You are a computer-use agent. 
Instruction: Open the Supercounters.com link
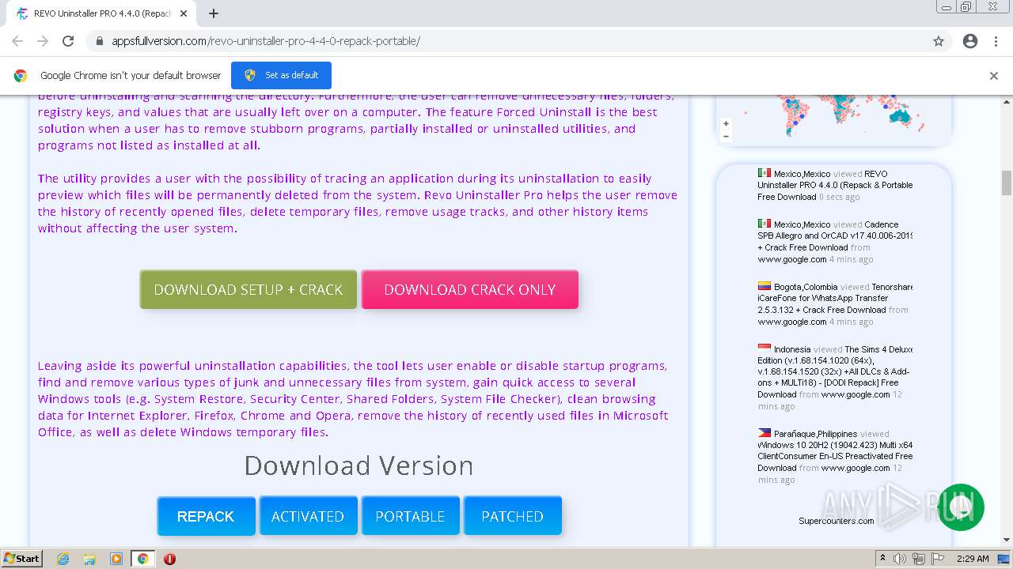tap(837, 521)
